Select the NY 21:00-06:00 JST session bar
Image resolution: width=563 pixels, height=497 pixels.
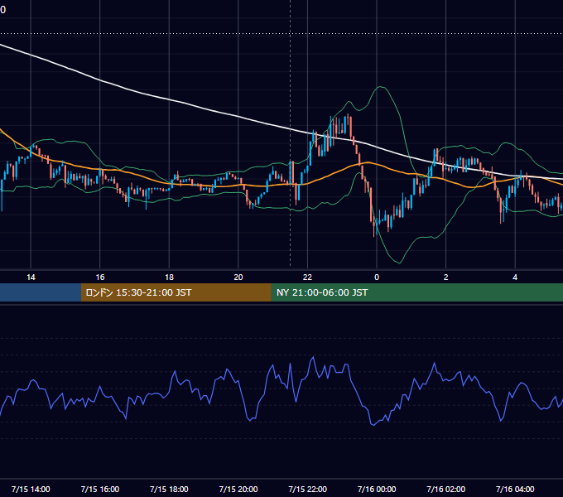(416, 292)
